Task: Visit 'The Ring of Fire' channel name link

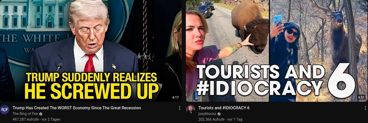Action: [x=25, y=114]
